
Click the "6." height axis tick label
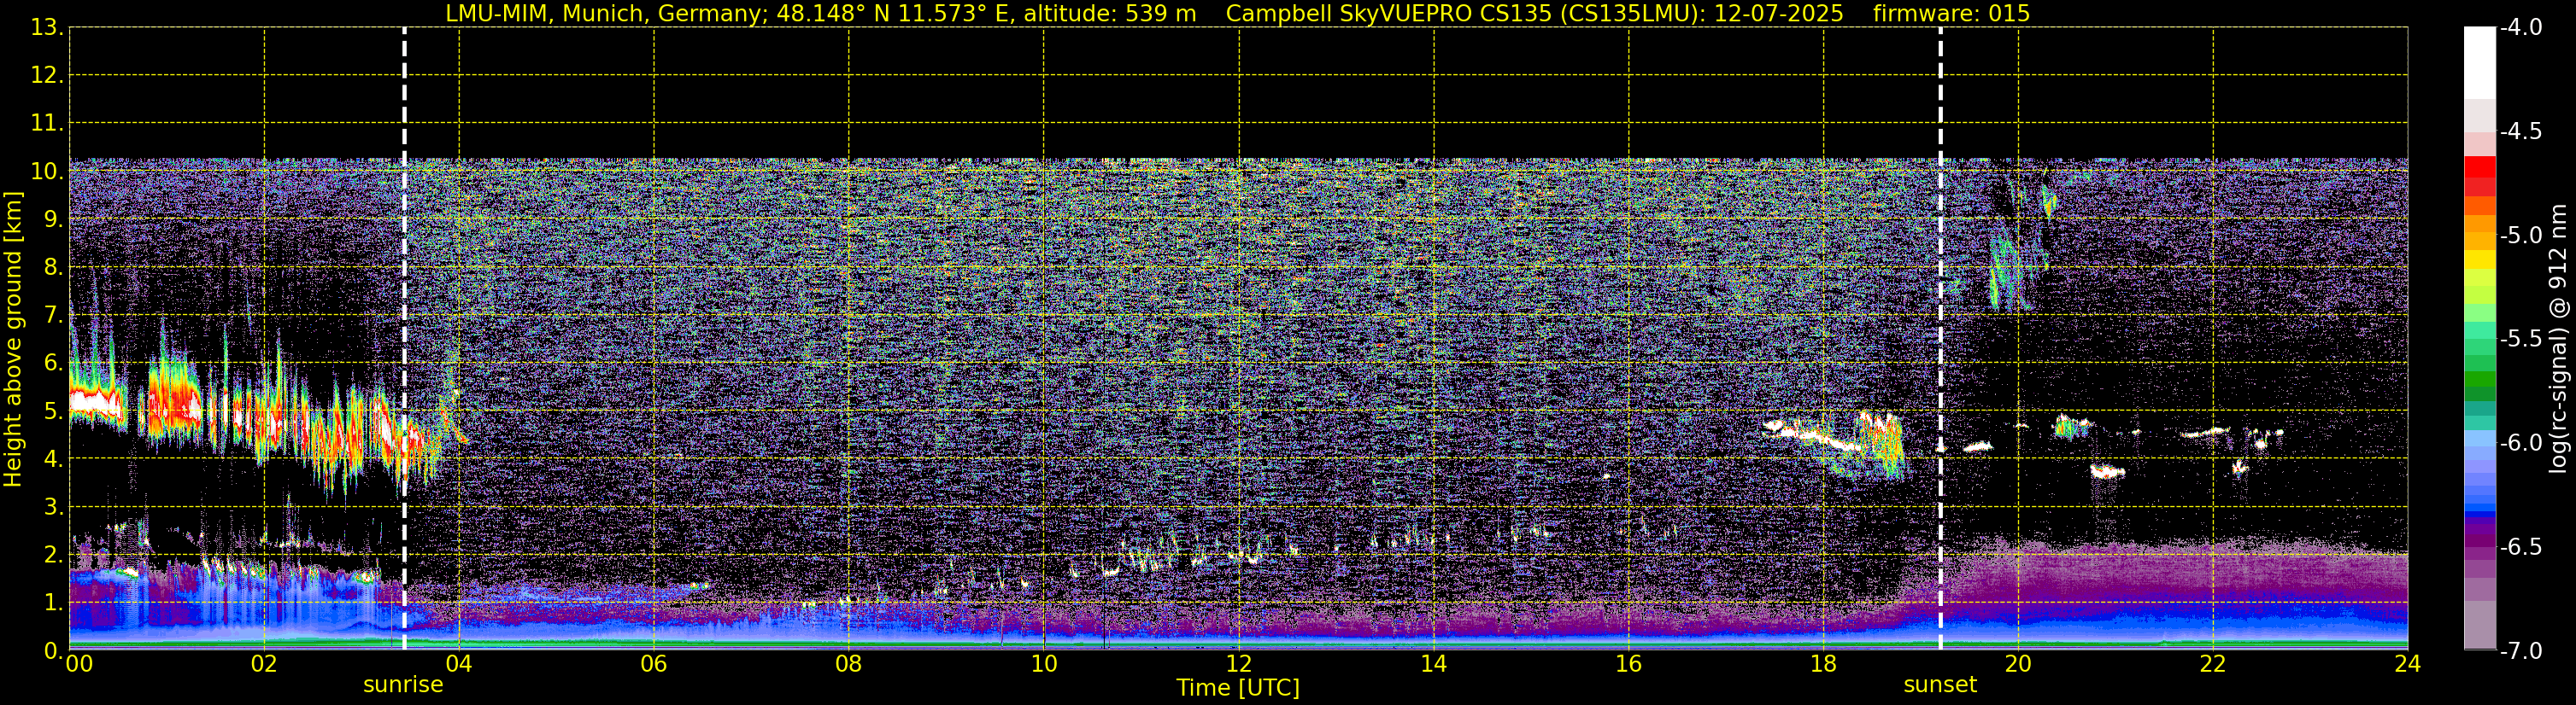(53, 364)
